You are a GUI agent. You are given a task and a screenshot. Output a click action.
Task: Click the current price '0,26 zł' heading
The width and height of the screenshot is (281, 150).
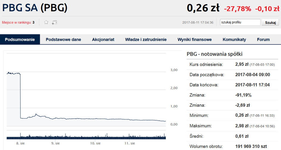click(x=203, y=8)
